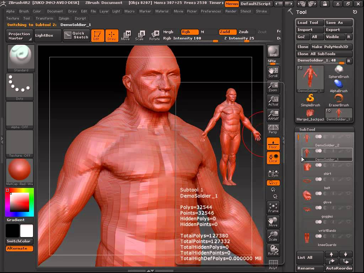Click the Frame icon

coord(273,208)
